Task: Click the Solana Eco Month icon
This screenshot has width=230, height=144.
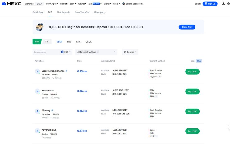Action: [124, 4]
